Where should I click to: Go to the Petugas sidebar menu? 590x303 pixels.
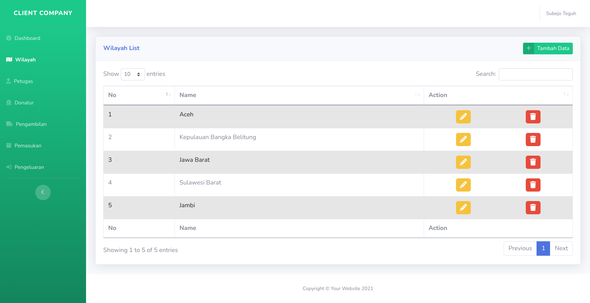pos(23,81)
